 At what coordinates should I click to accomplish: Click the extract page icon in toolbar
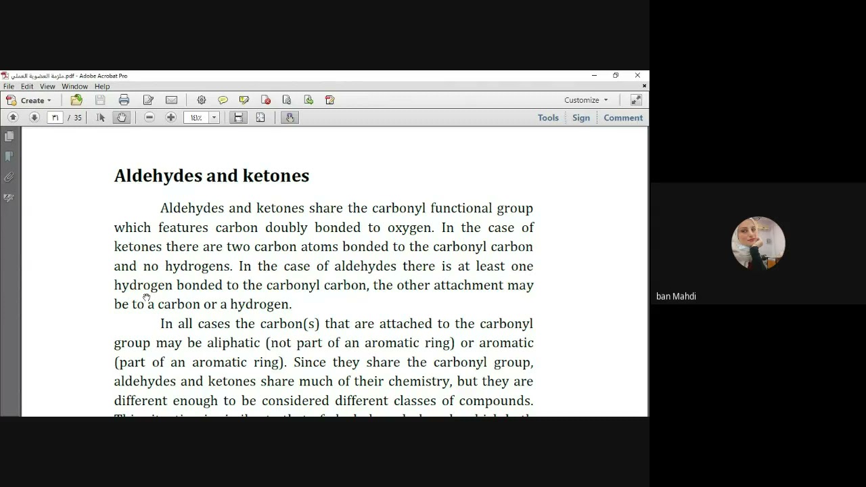pos(287,100)
